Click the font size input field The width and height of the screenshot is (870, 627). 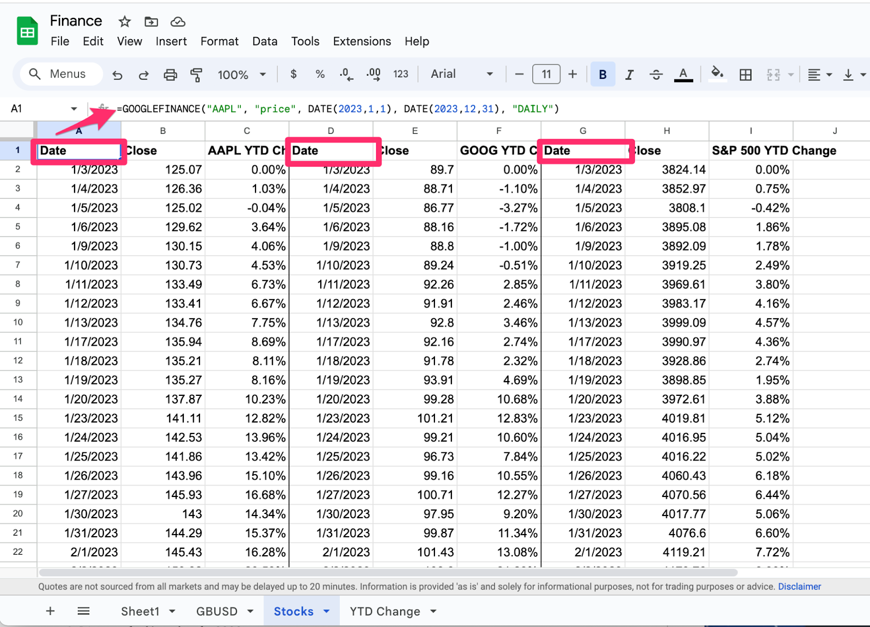click(546, 74)
